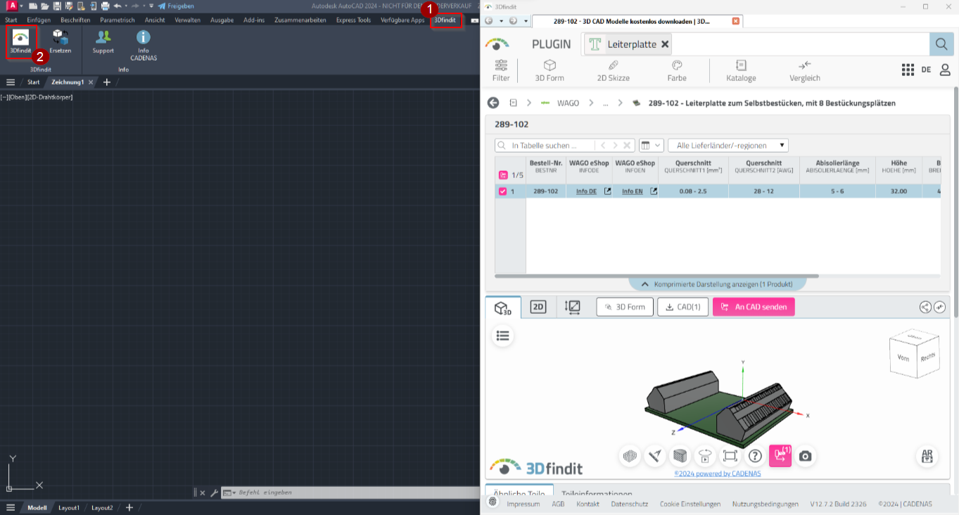Screen dimensions: 959x515
Task: Choose Farbe search method
Action: click(677, 70)
